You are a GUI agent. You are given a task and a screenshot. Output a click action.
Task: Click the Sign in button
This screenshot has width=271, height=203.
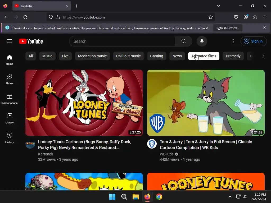254,41
